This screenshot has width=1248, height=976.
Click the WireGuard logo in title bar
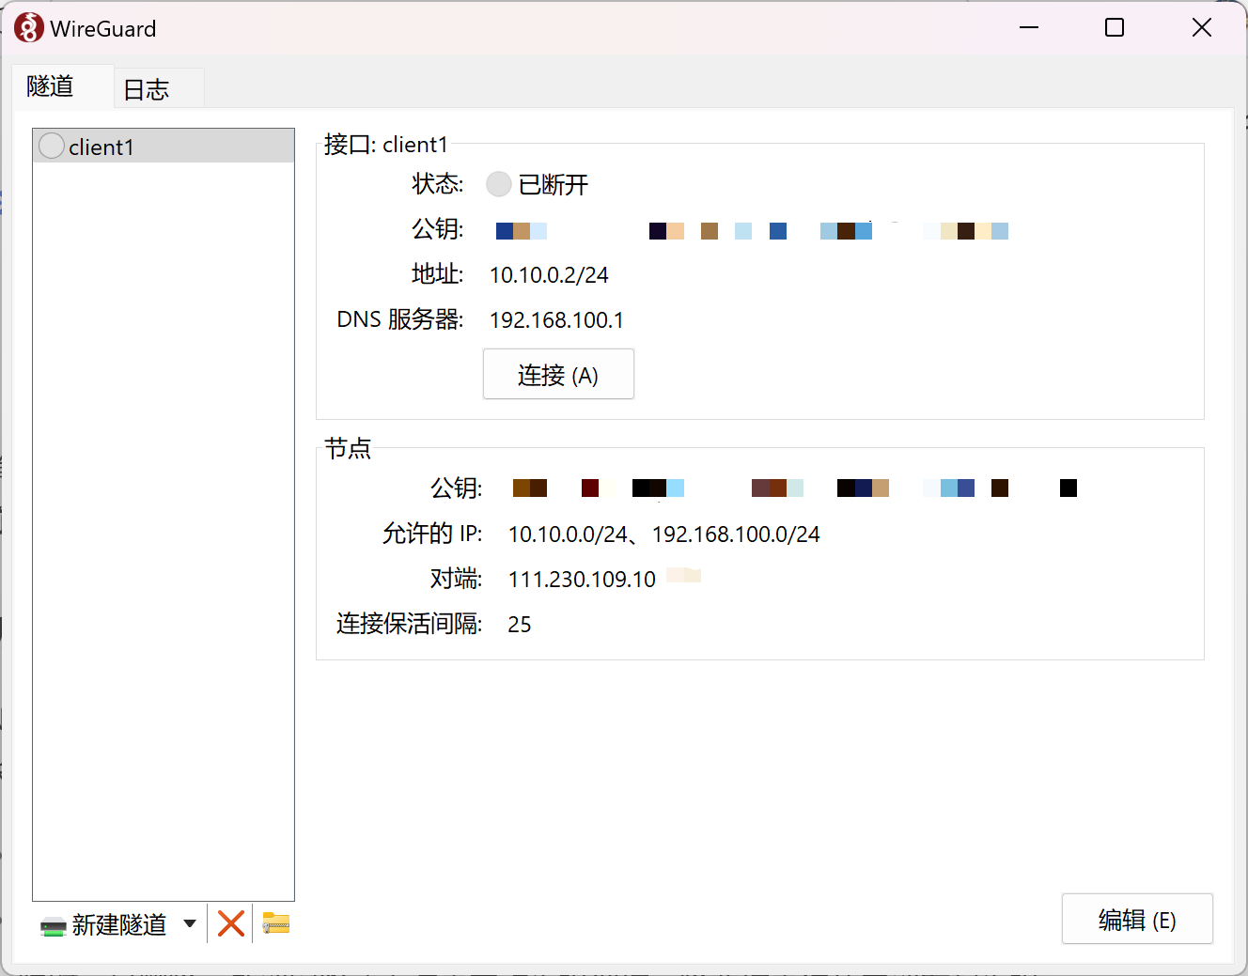tap(29, 28)
